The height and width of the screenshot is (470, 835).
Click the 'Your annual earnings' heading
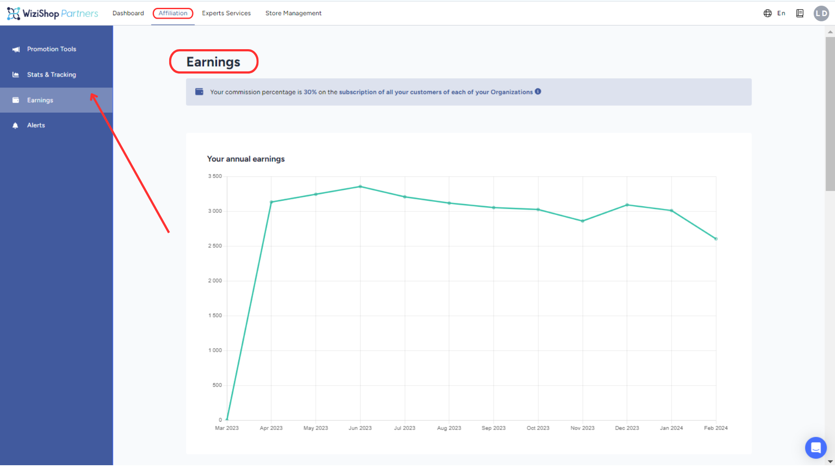[x=246, y=159]
